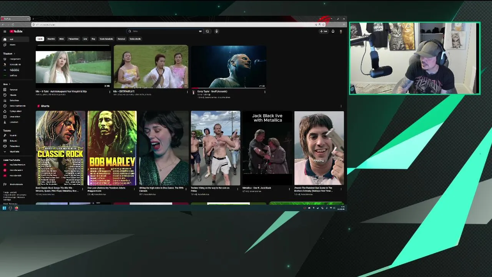This screenshot has height=277, width=492.
Task: Open Shorts in the sidebar
Action: 15,45
